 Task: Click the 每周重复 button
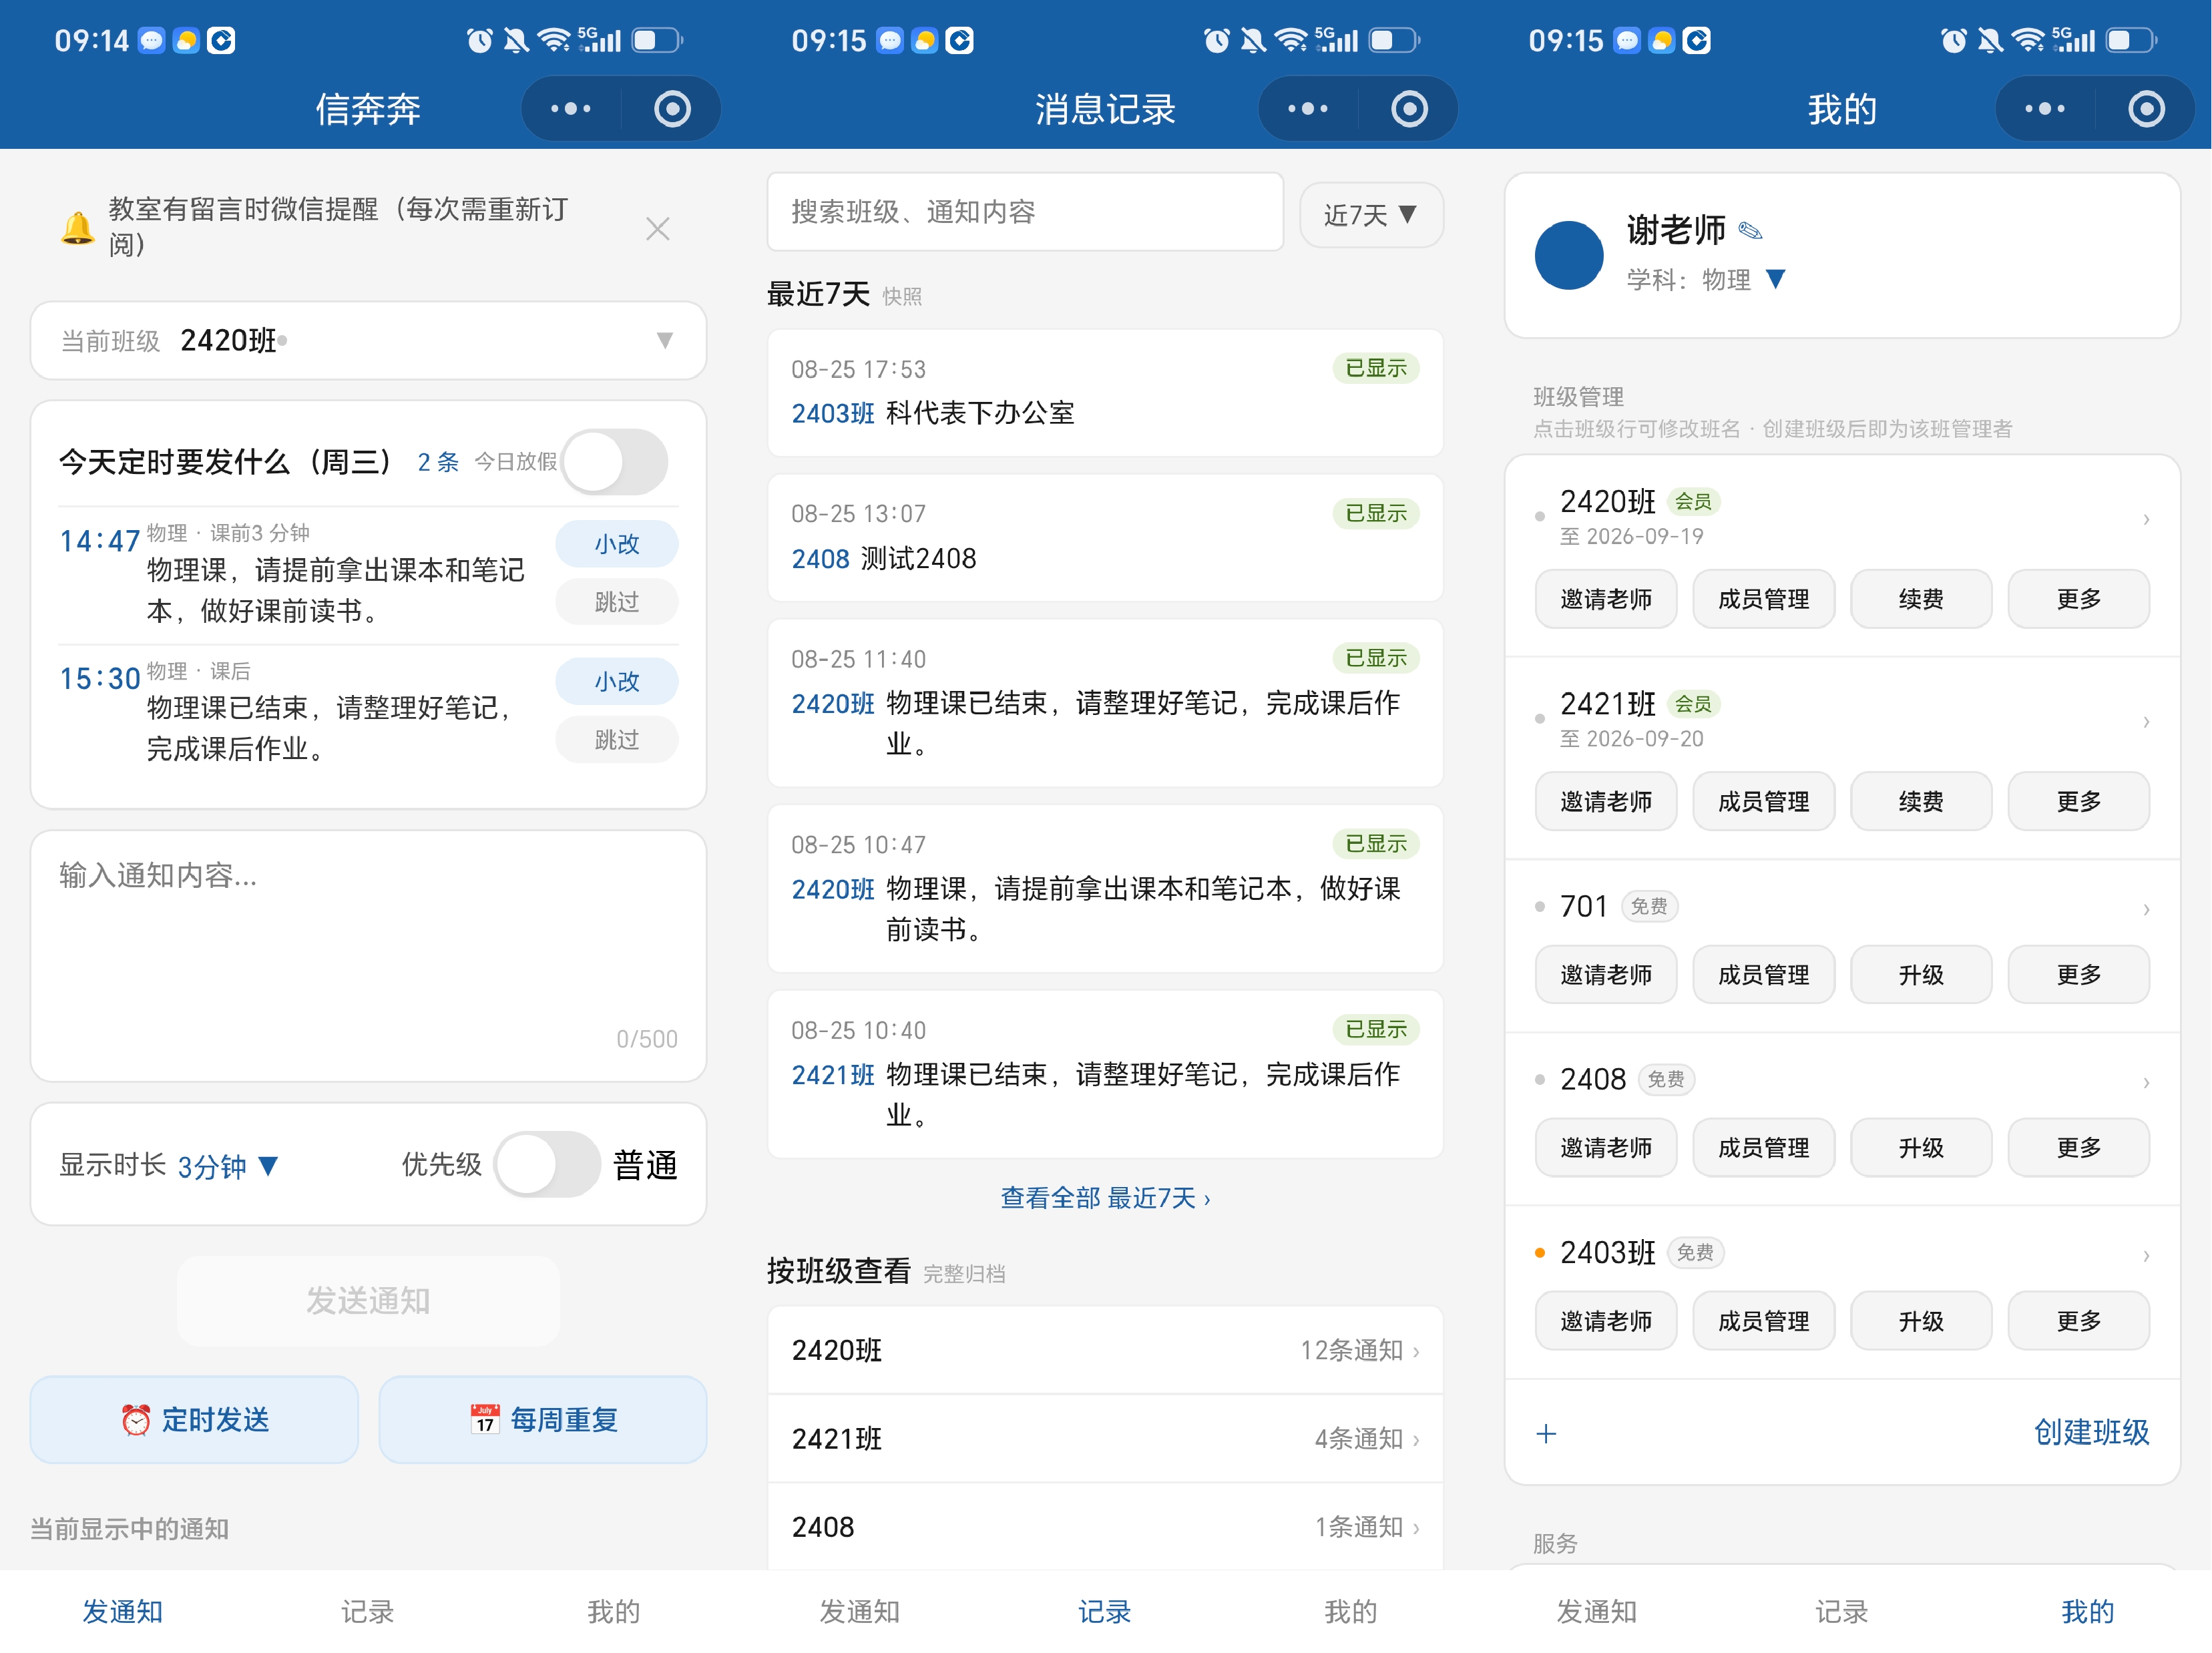tap(543, 1419)
